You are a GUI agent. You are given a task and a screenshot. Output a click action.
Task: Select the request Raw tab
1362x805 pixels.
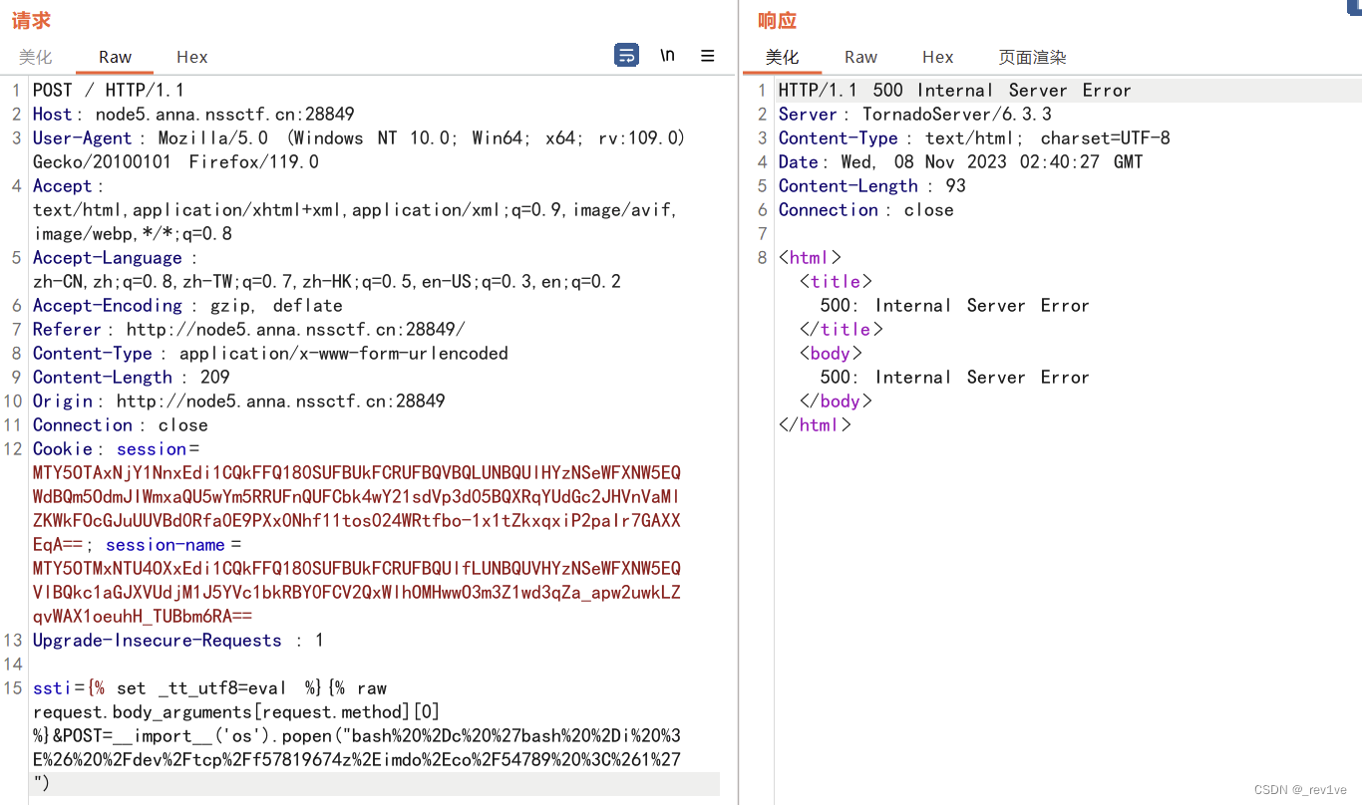point(116,58)
